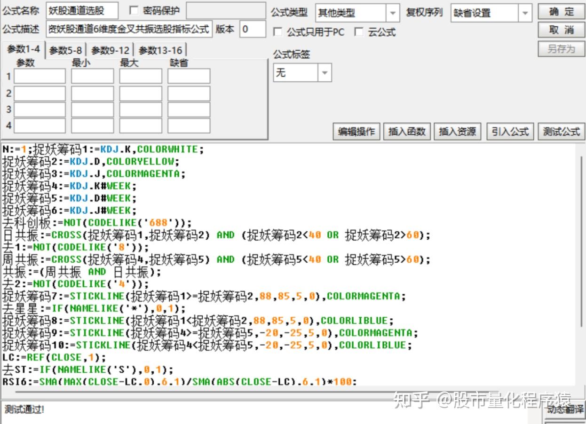Run the 测试公式 button

561,132
